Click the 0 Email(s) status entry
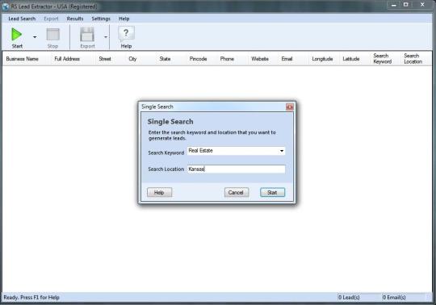 pyautogui.click(x=394, y=298)
